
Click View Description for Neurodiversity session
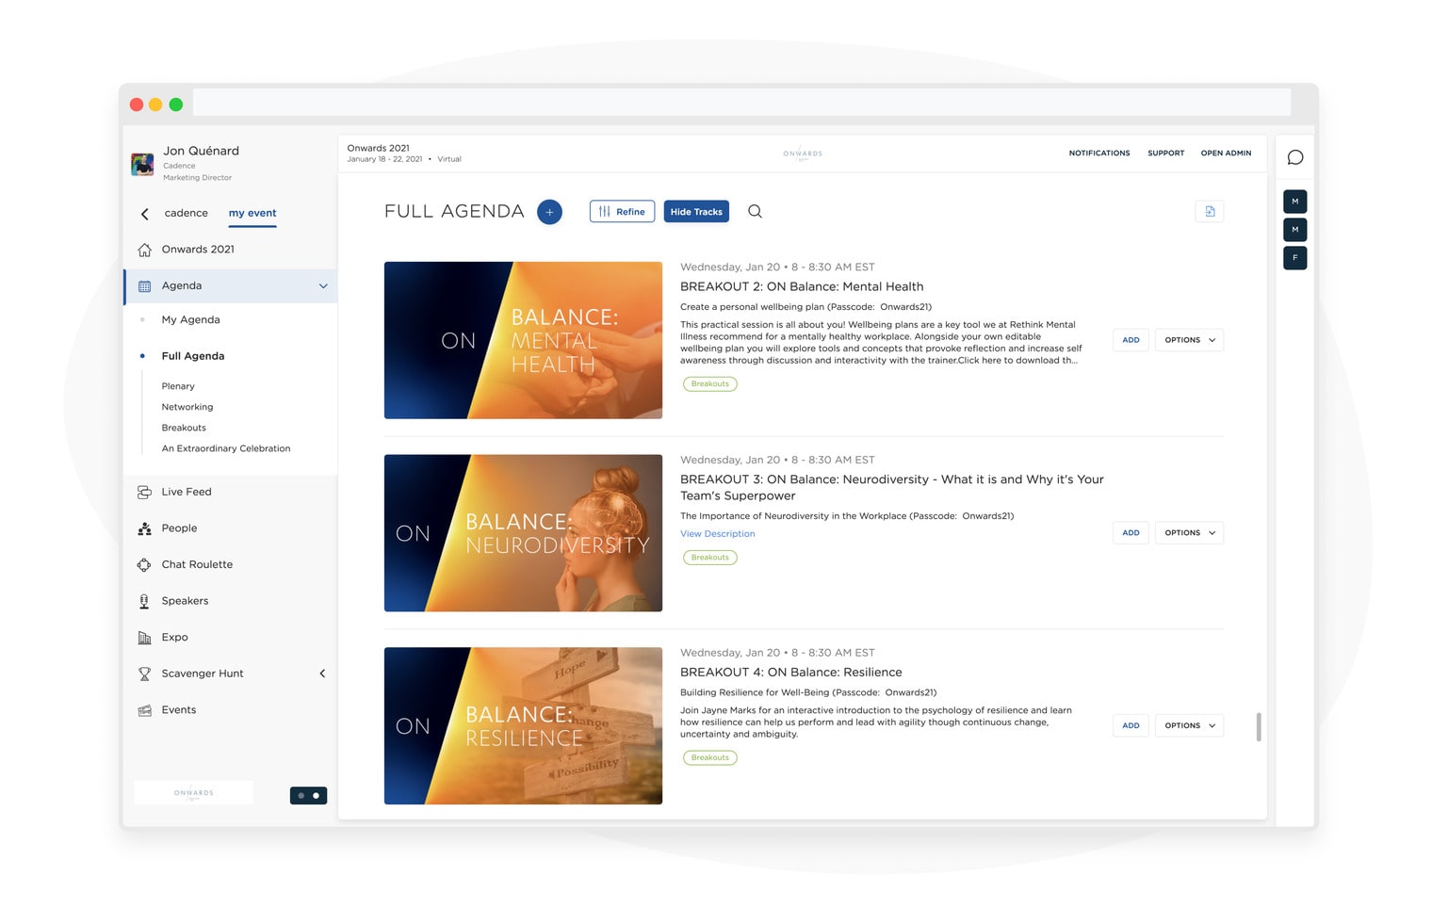pyautogui.click(x=717, y=534)
